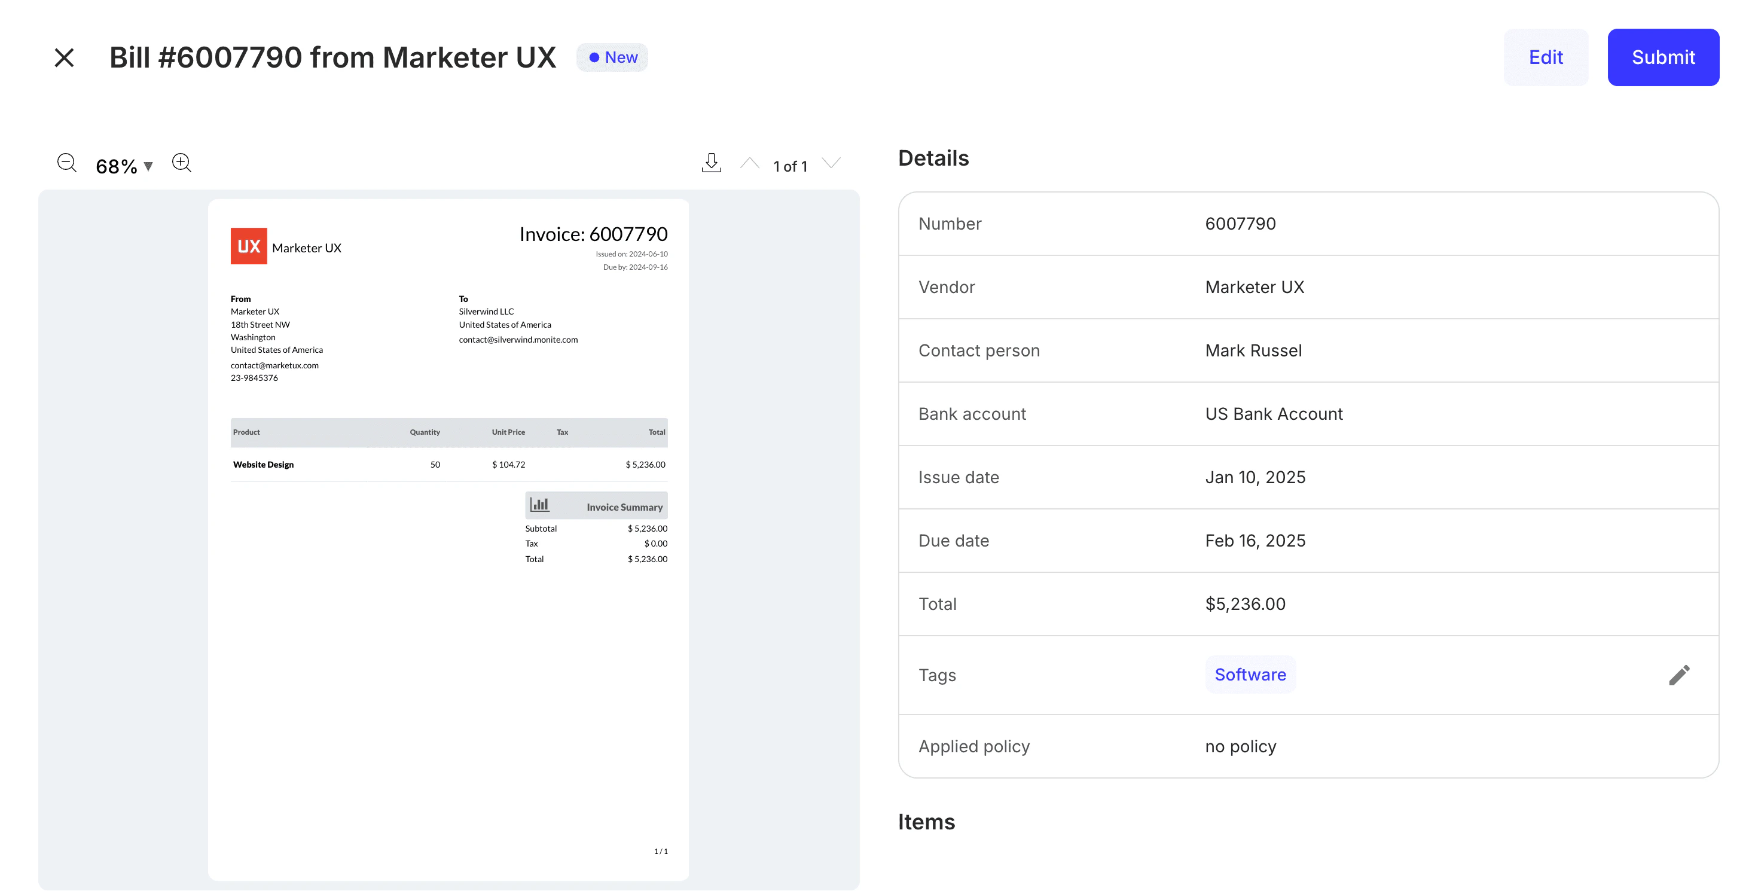Click the Marketer UX vendor name

(1255, 286)
